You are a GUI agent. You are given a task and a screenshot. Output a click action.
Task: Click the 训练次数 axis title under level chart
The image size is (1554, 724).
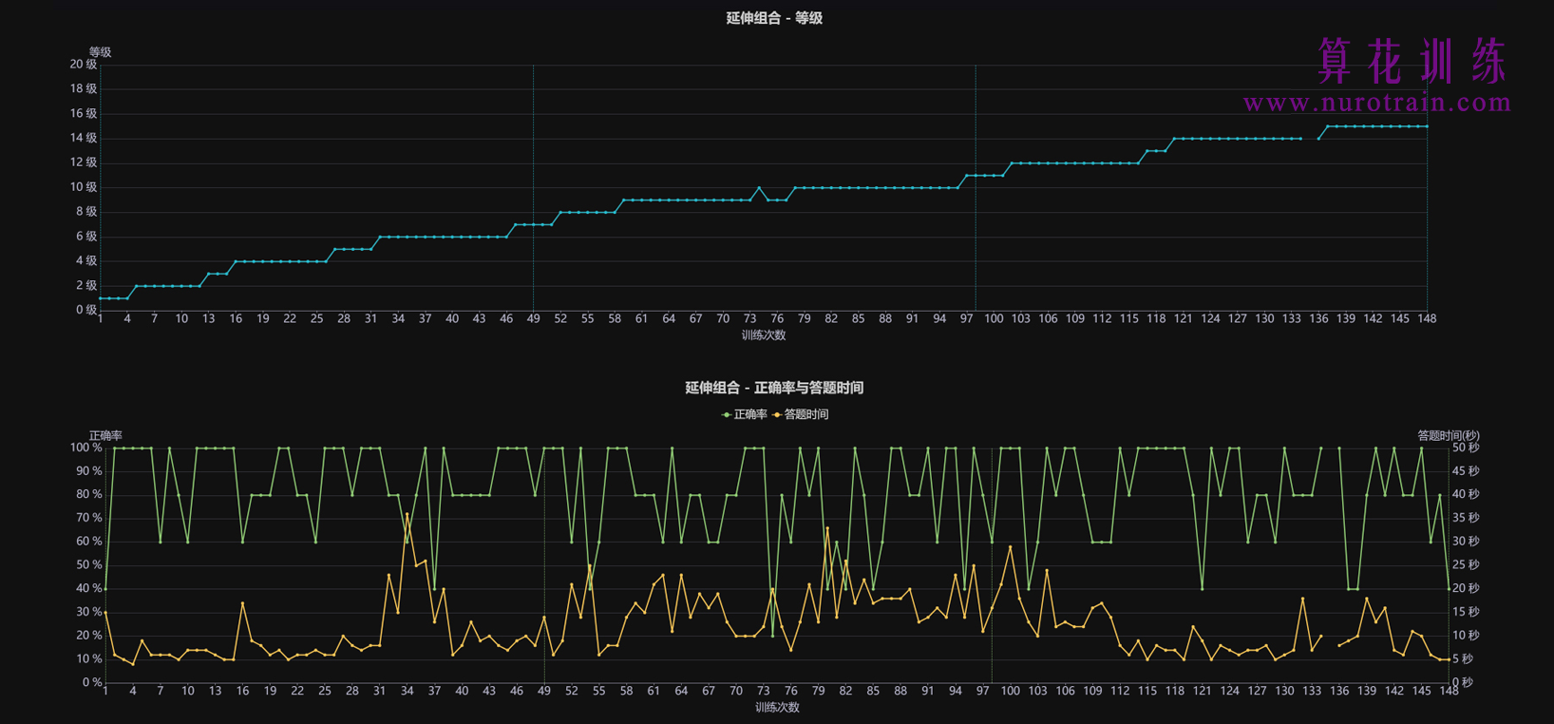pyautogui.click(x=764, y=334)
